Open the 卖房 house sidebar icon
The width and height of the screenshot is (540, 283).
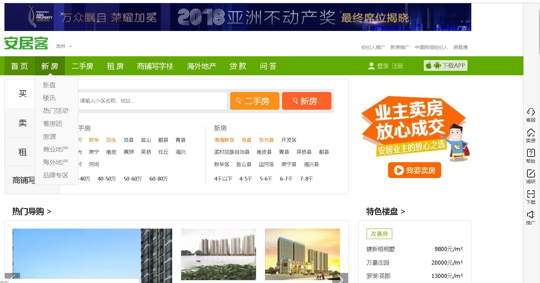point(531,136)
